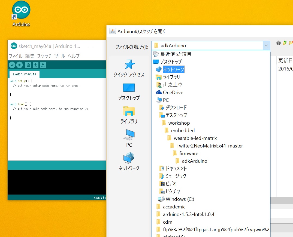Select ネットワーク in the location dropdown list
The height and width of the screenshot is (237, 293).
pyautogui.click(x=173, y=70)
